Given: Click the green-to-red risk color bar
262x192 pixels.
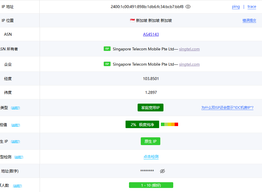Looking at the screenshot, I should (x=169, y=124).
